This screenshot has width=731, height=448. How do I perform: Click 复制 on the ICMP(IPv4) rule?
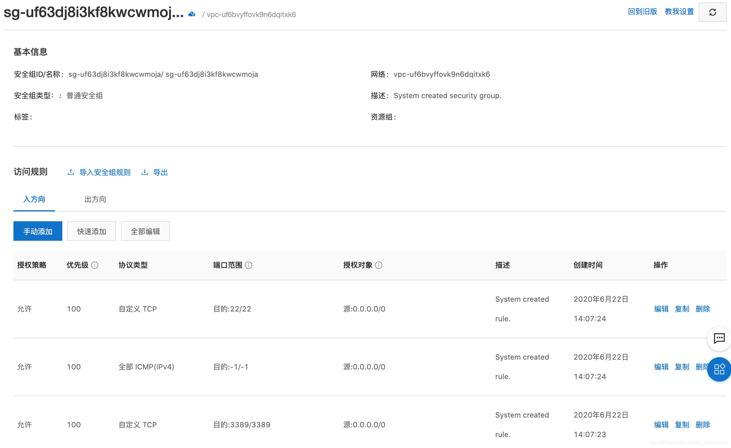682,367
